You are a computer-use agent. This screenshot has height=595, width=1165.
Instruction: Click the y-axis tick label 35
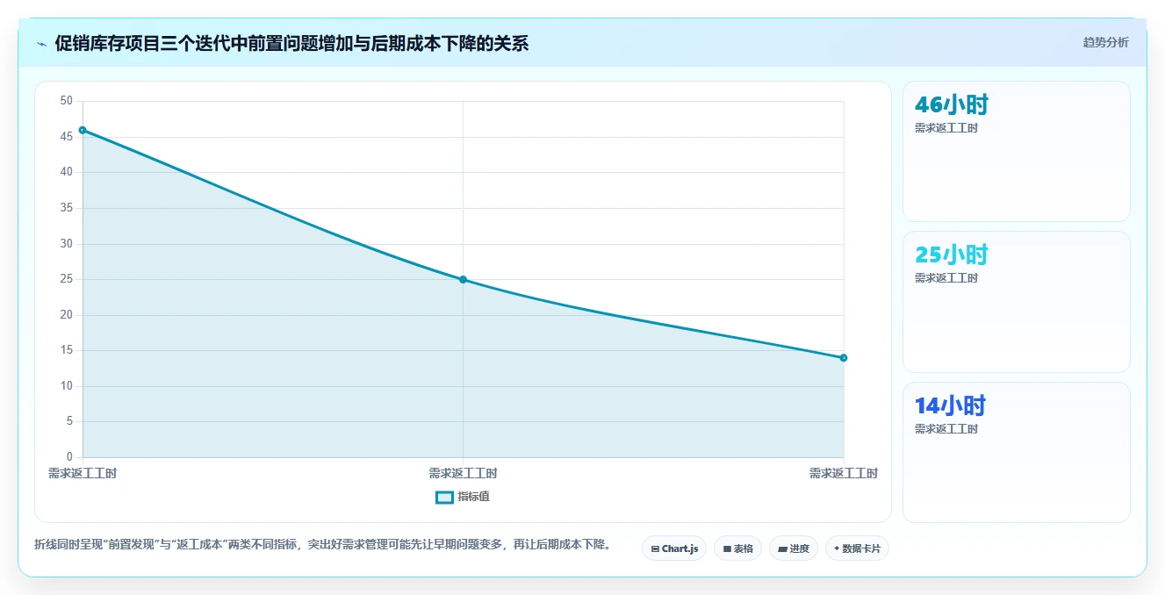coord(67,208)
